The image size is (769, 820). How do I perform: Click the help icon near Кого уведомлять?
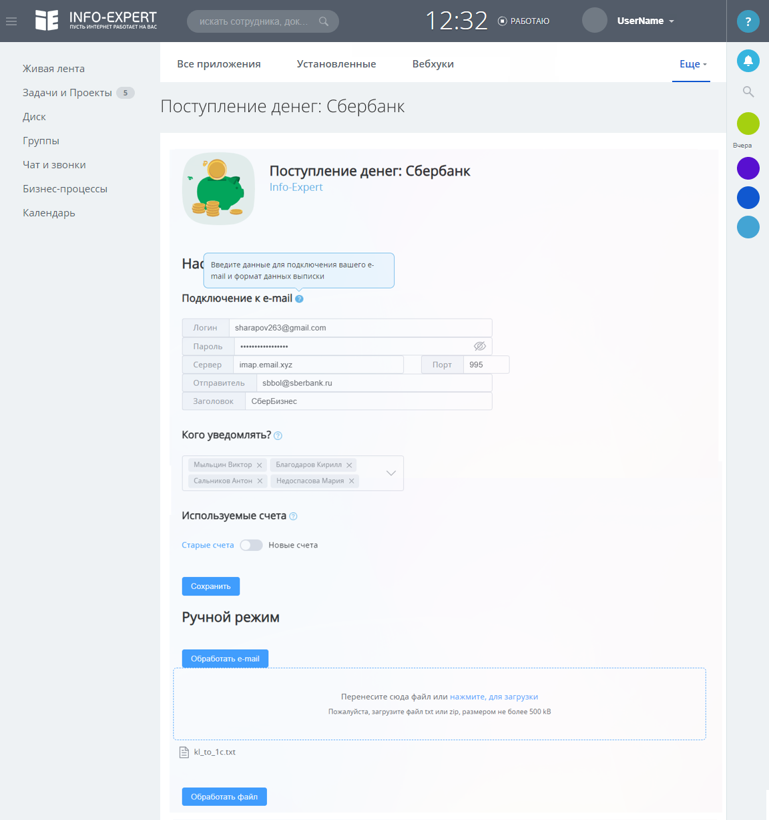[x=278, y=436]
